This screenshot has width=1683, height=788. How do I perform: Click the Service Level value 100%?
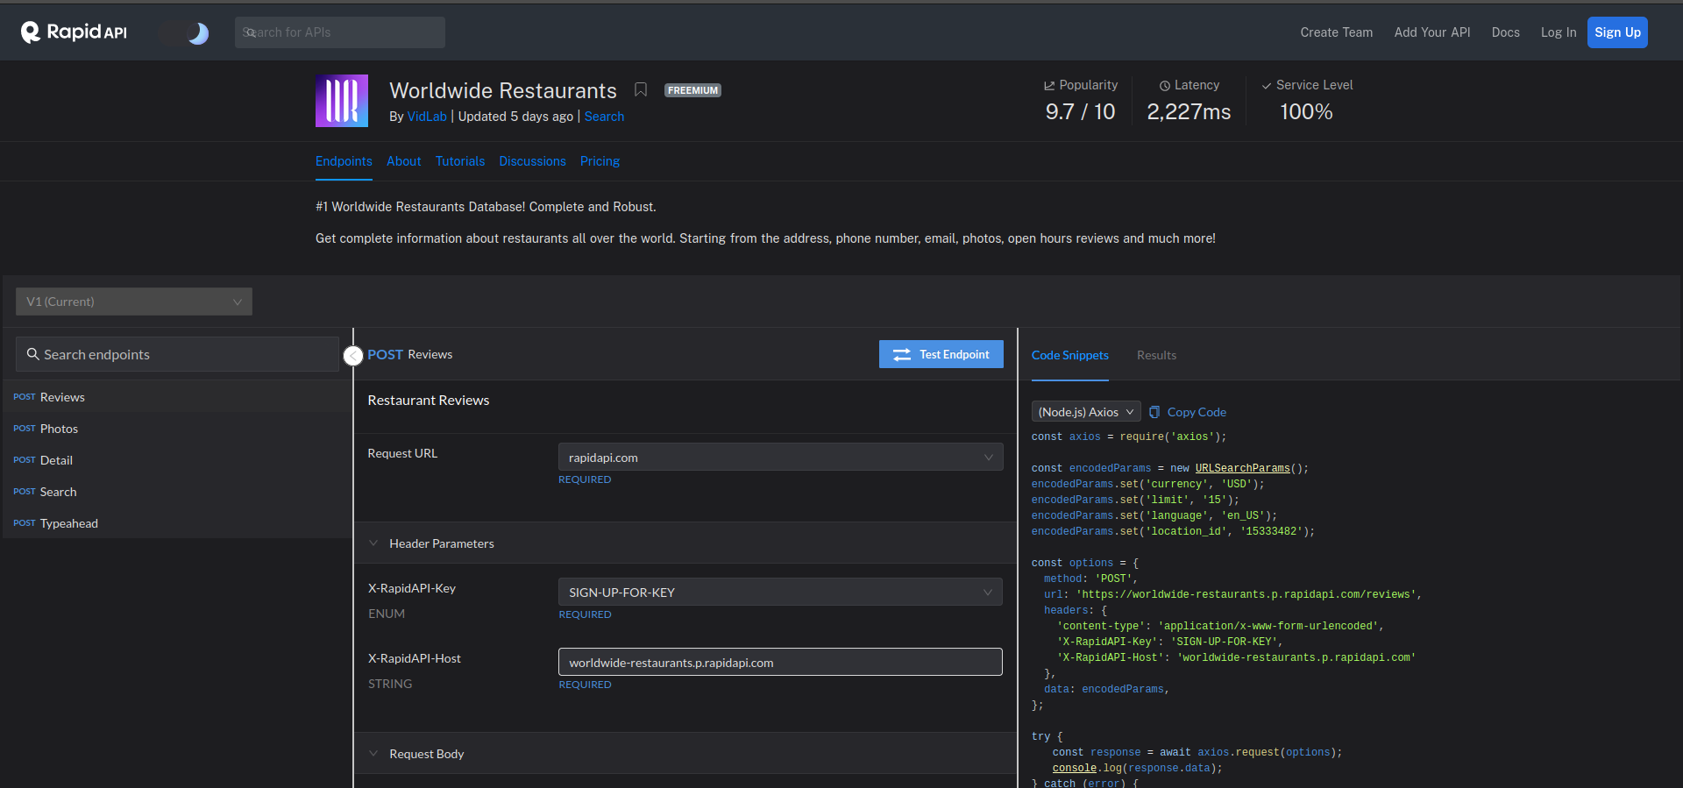1306,112
